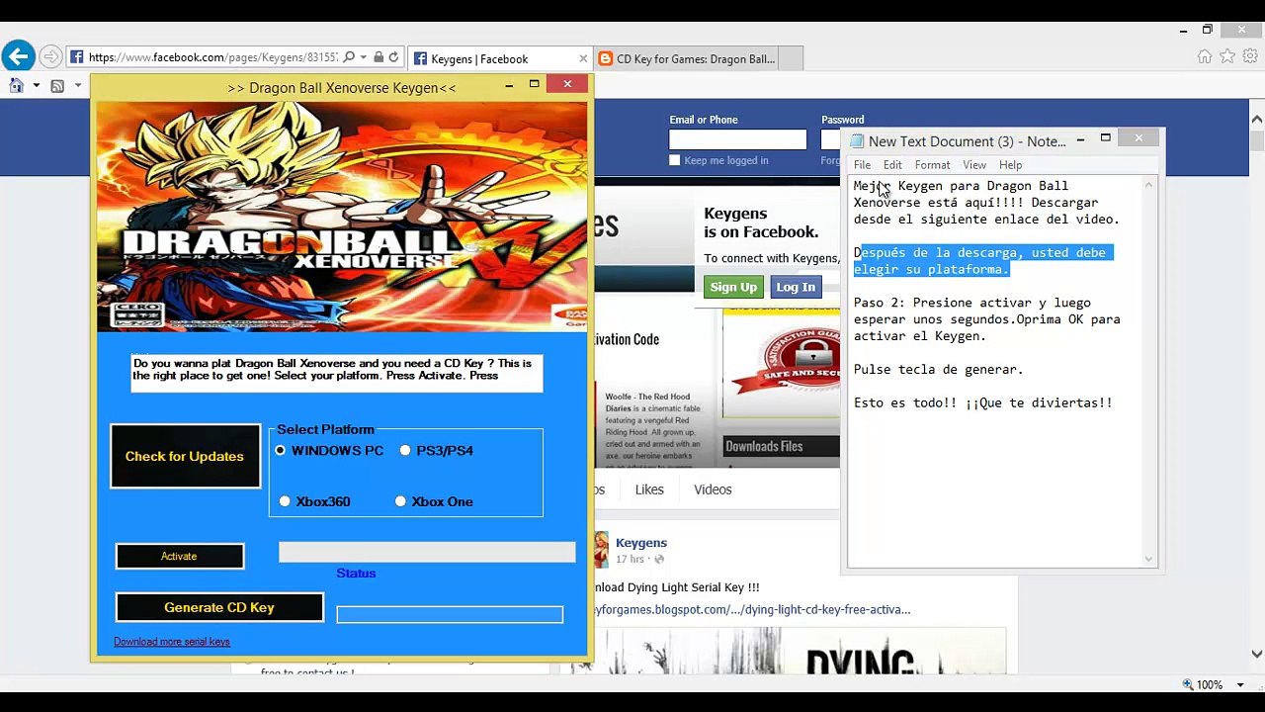Screen dimensions: 1265x712
Task: Close the Dragon Ball Xenoverse Keygen window
Action: (567, 84)
